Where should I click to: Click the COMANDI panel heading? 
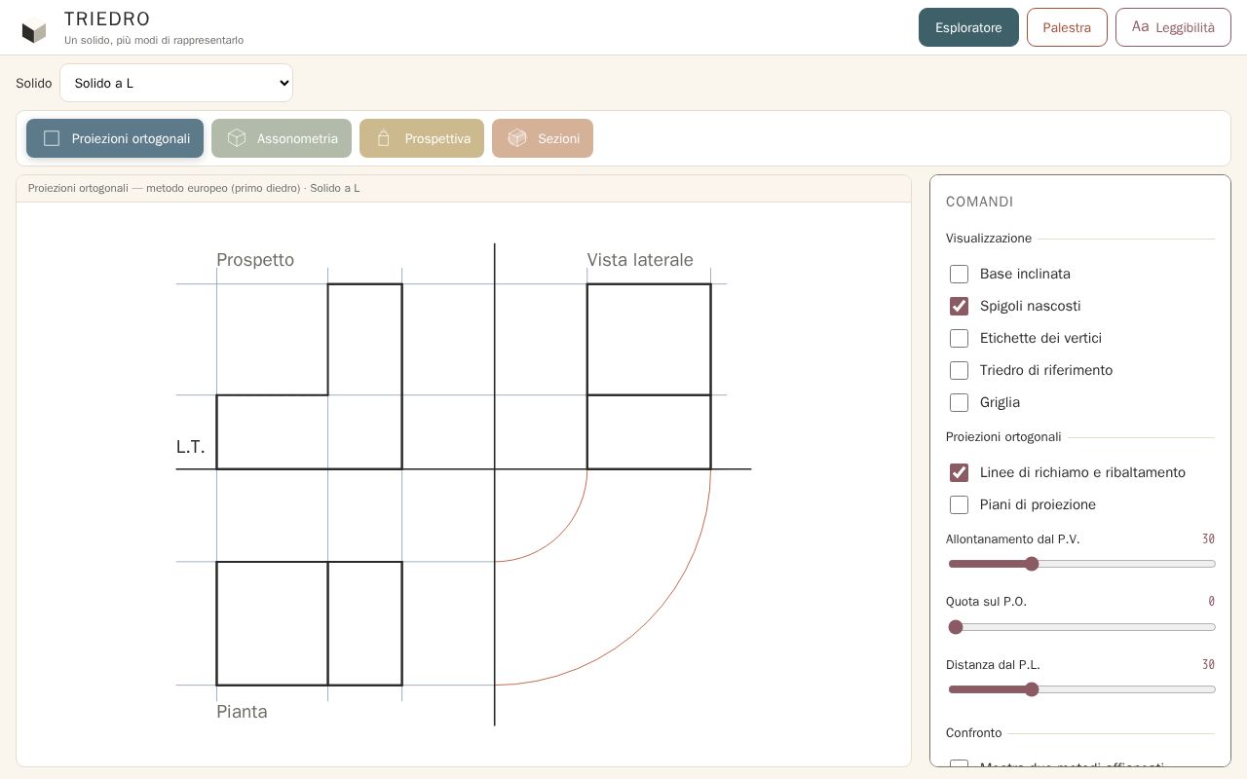coord(980,202)
